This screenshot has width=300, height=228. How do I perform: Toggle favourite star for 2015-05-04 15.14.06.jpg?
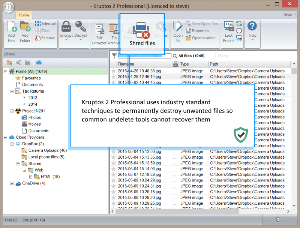[x=113, y=169]
